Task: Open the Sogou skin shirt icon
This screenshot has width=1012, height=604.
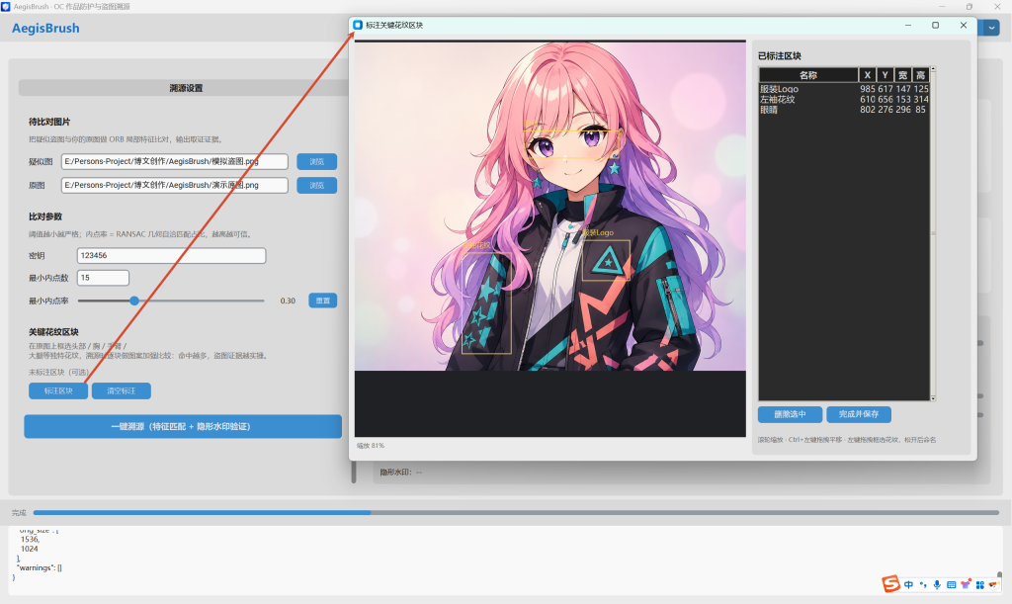Action: click(x=966, y=584)
